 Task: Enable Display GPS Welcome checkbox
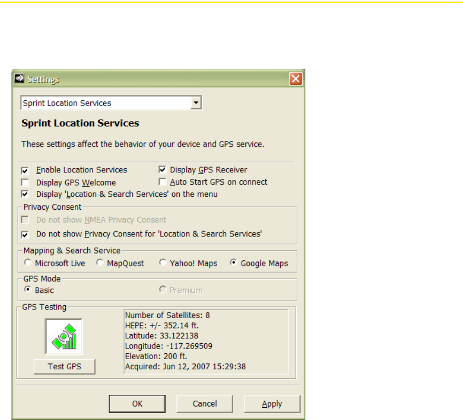(25, 183)
